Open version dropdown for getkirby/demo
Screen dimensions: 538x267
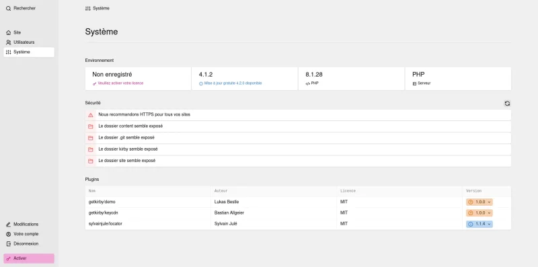[x=479, y=202]
